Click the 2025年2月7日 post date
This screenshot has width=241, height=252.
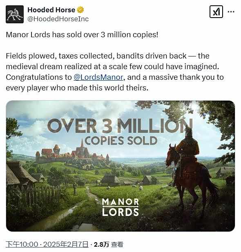click(x=66, y=245)
